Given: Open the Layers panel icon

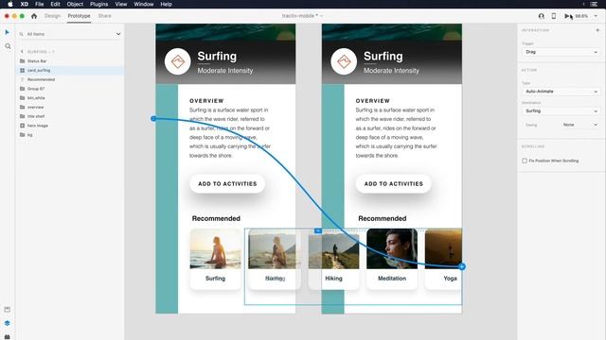Looking at the screenshot, I should [7, 323].
